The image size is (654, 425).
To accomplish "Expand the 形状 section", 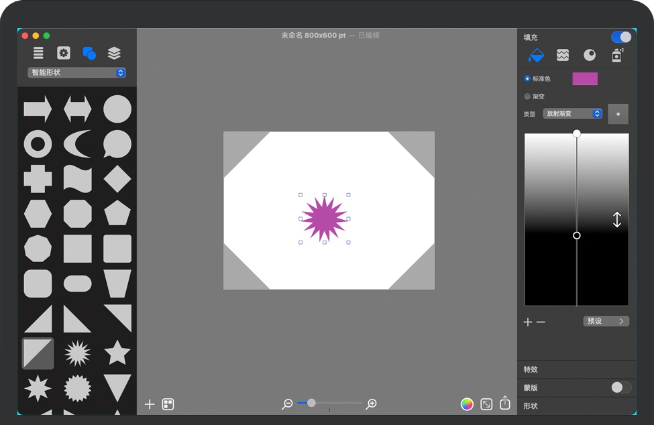I will pos(531,406).
